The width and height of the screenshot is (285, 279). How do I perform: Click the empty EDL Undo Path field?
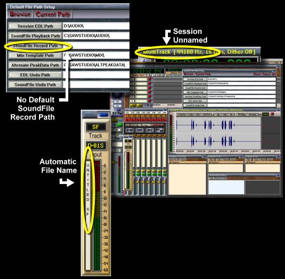click(96, 75)
